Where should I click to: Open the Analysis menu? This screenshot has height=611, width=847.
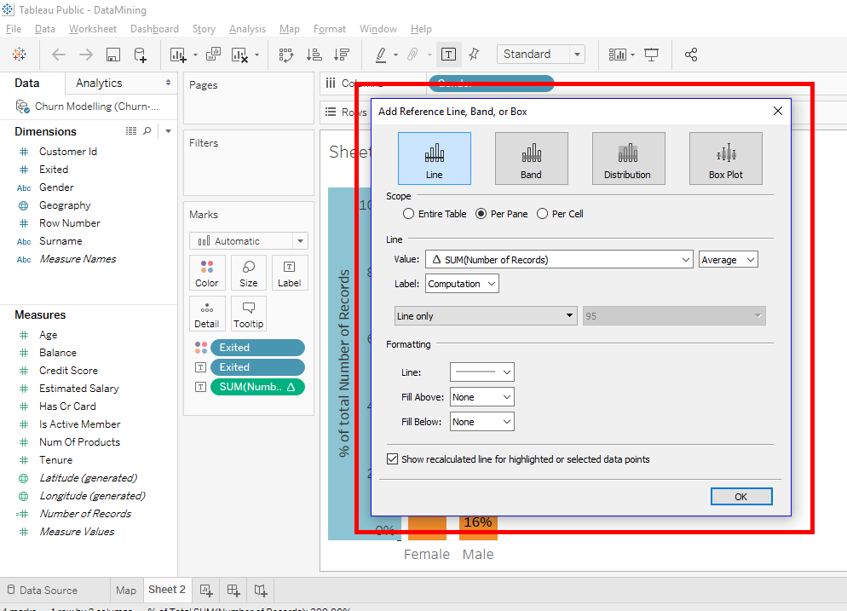(x=247, y=29)
